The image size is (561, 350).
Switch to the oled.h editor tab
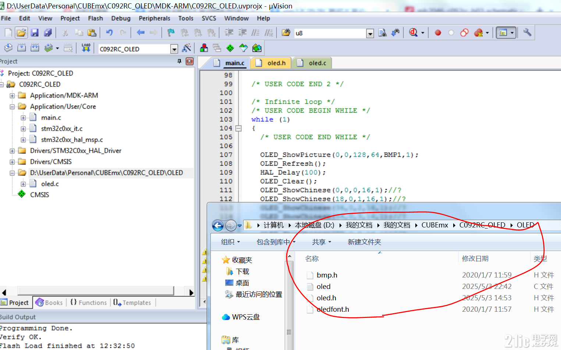click(275, 63)
